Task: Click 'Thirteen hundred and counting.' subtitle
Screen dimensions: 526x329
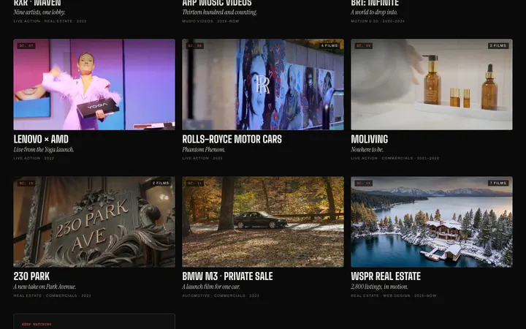Action: pos(219,12)
